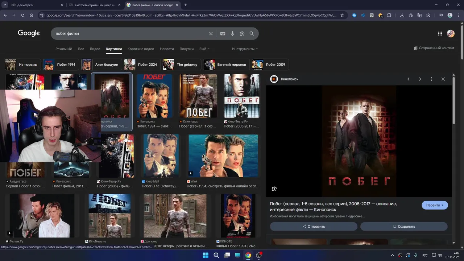Go back to the previous page
Screen dimensions: 464x261
tap(5, 15)
